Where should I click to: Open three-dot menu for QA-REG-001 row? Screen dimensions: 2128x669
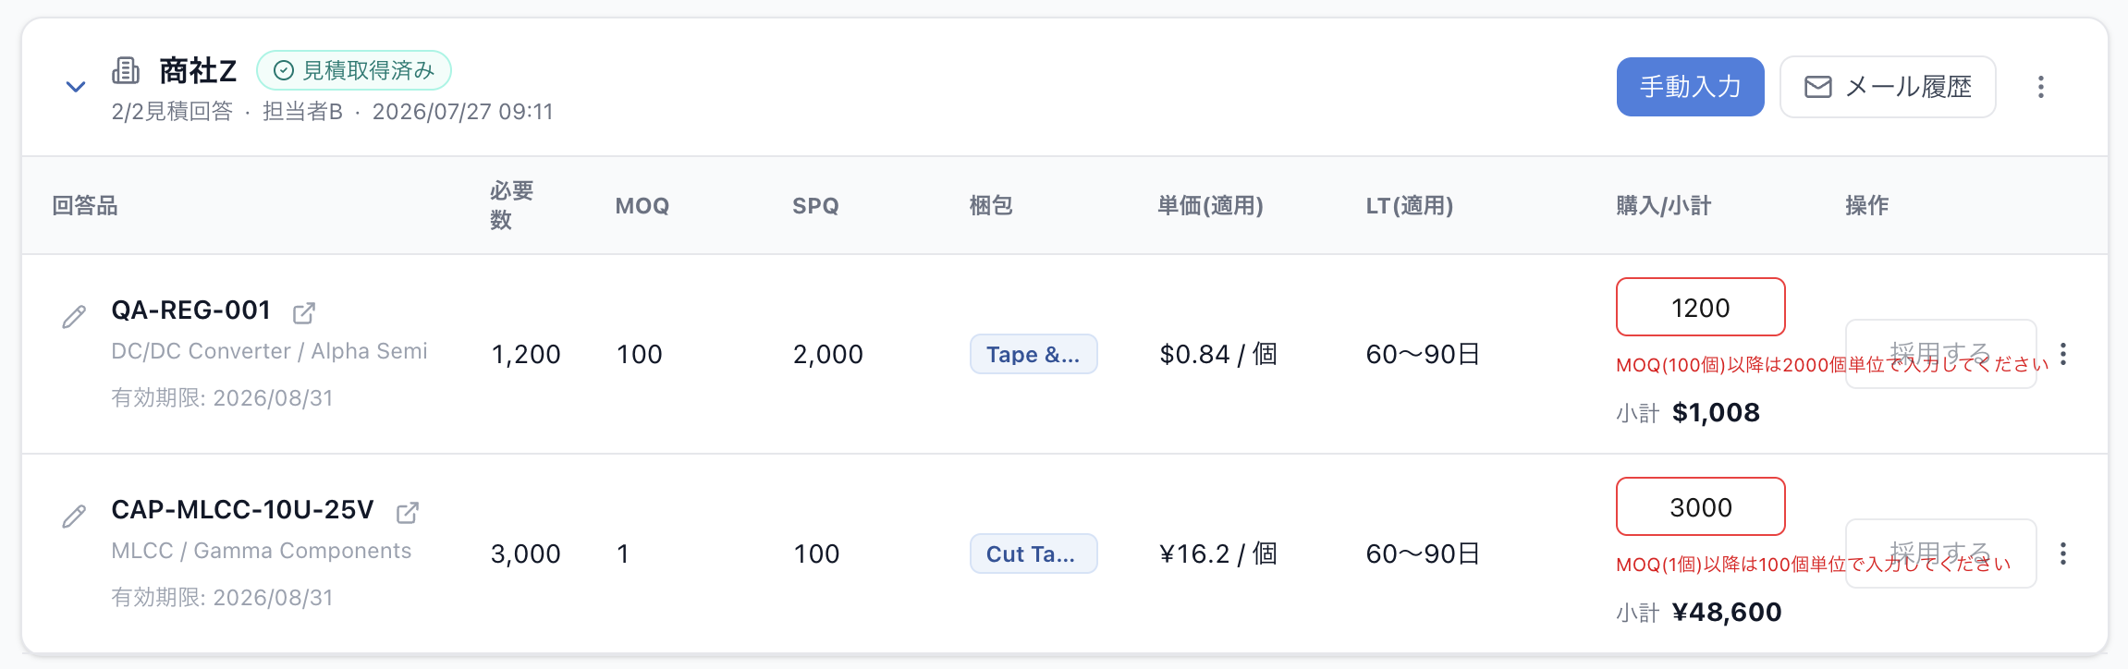pos(2063,354)
